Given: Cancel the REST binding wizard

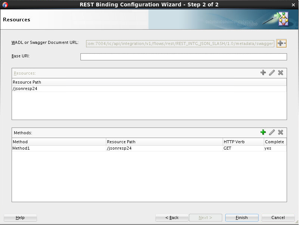Looking at the screenshot, I should 278,217.
